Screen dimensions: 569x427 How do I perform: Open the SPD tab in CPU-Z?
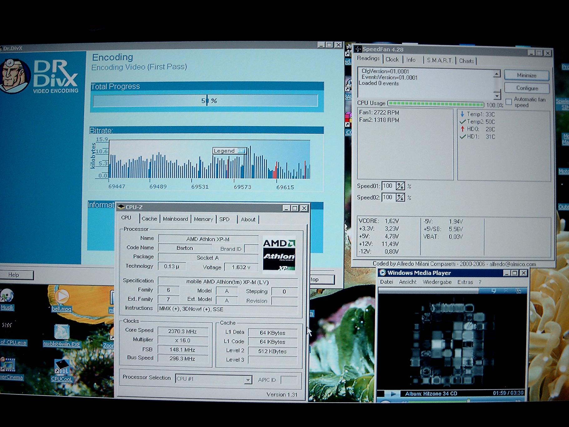(x=224, y=219)
